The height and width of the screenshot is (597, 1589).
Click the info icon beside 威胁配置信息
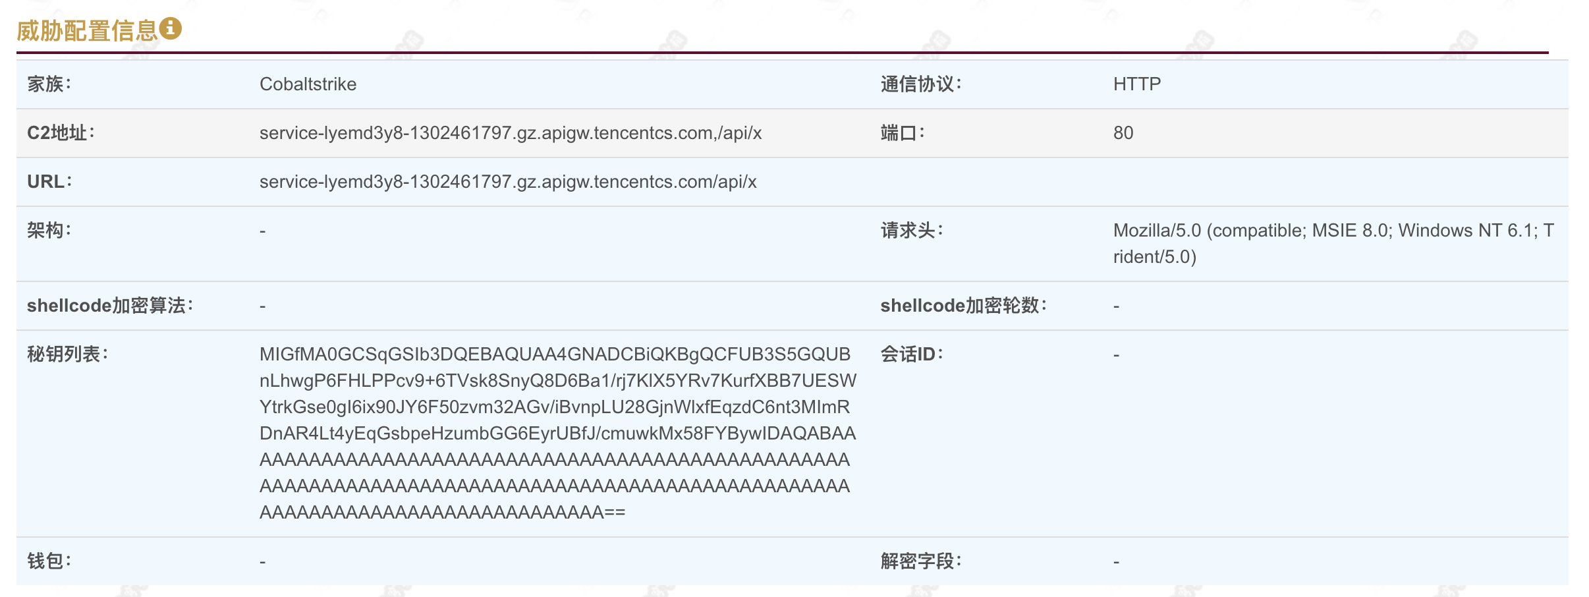[x=171, y=28]
